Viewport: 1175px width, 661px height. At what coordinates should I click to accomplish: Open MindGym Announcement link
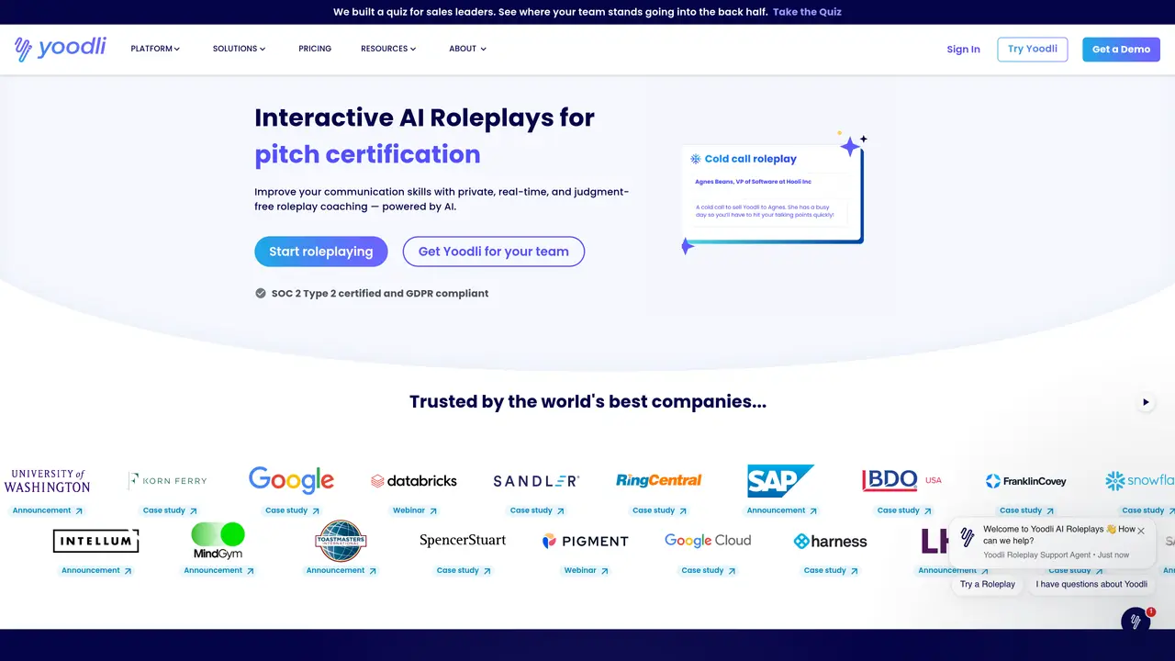(x=218, y=570)
